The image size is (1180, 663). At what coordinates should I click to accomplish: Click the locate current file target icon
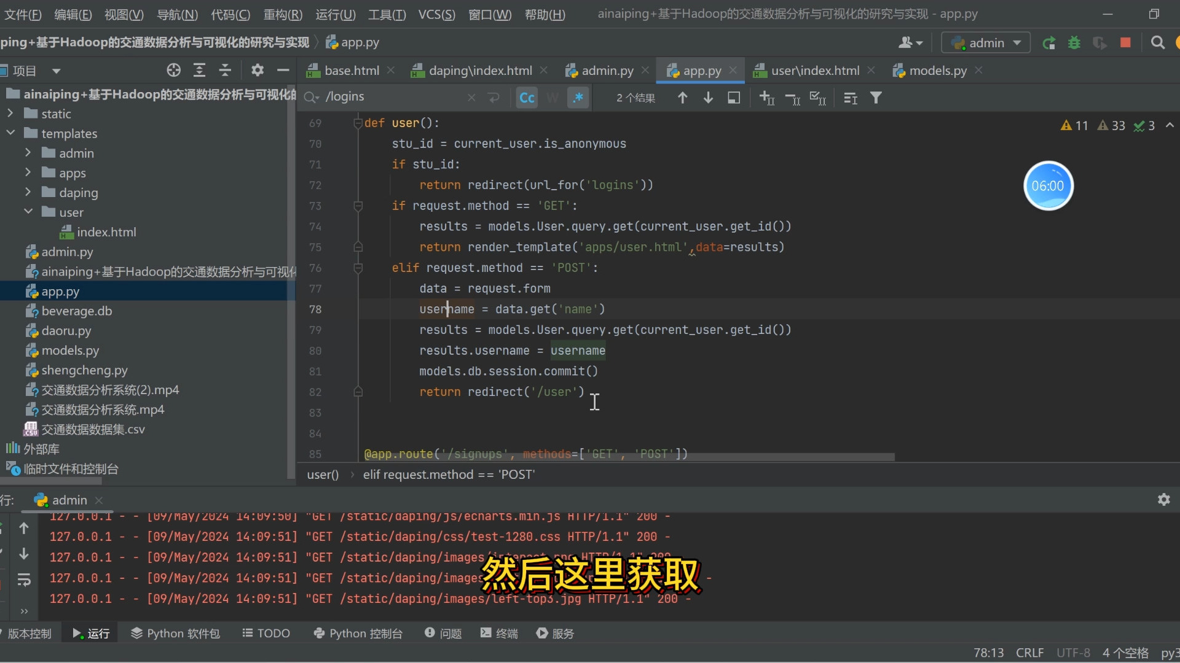(173, 71)
